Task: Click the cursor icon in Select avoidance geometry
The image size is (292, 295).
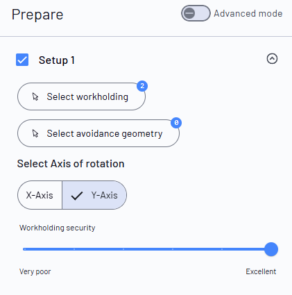Action: pos(35,133)
